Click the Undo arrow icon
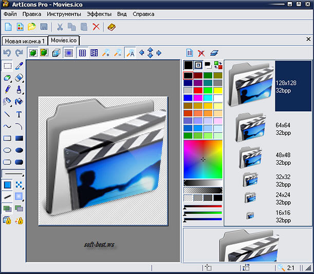The height and width of the screenshot is (274, 314). tap(7, 53)
